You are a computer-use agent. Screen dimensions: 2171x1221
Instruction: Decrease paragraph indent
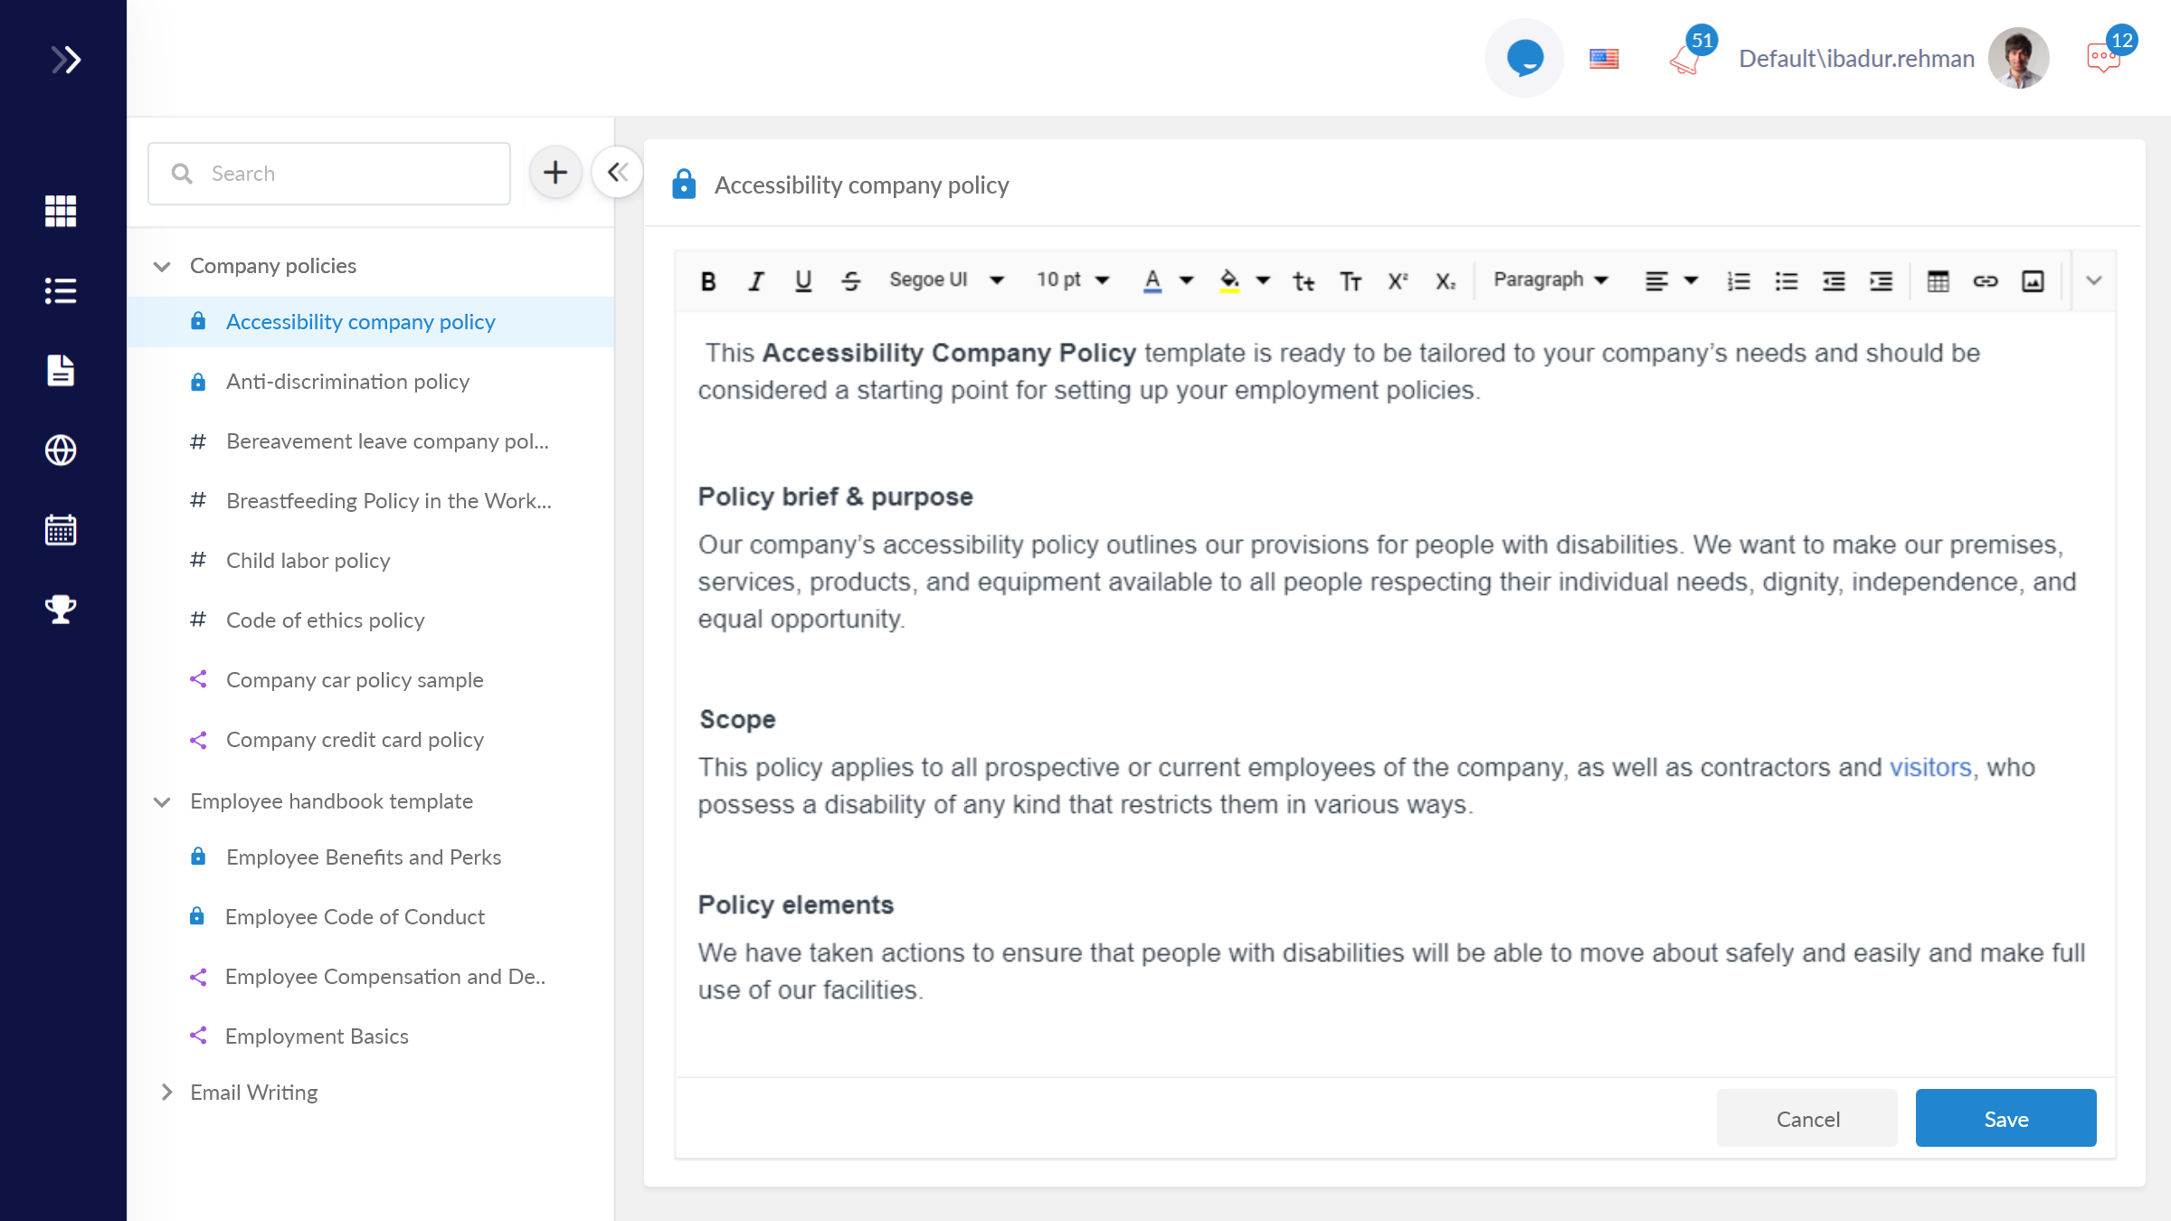tap(1834, 281)
